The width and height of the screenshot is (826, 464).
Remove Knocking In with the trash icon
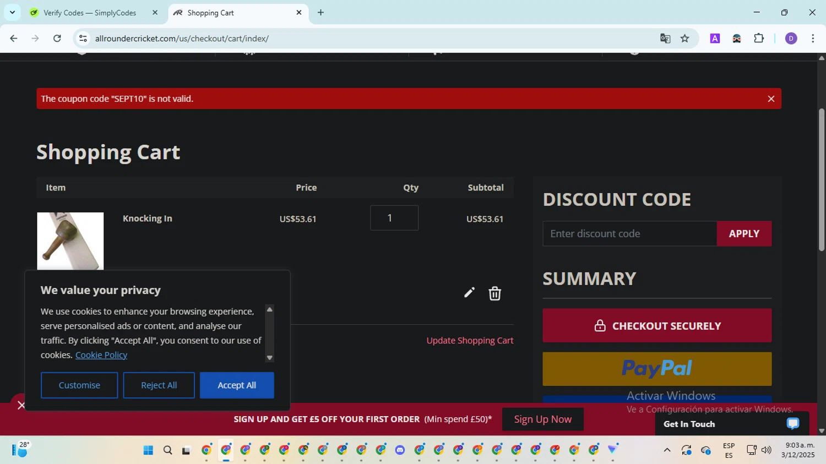pyautogui.click(x=494, y=293)
